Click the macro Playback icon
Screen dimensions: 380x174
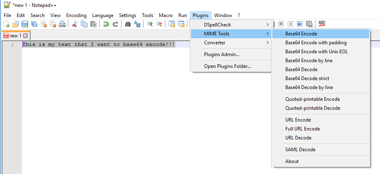point(290,24)
